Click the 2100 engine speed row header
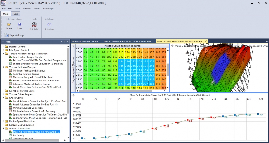The width and height of the screenshot is (269, 143). [x=79, y=61]
